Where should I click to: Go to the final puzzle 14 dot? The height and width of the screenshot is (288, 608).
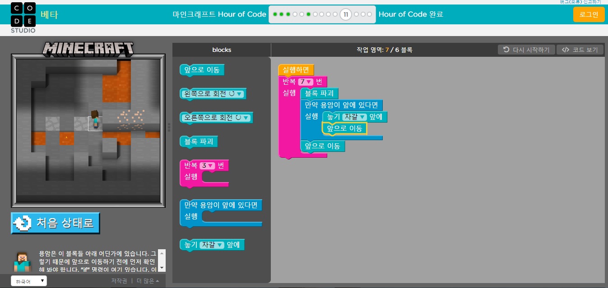click(x=370, y=14)
